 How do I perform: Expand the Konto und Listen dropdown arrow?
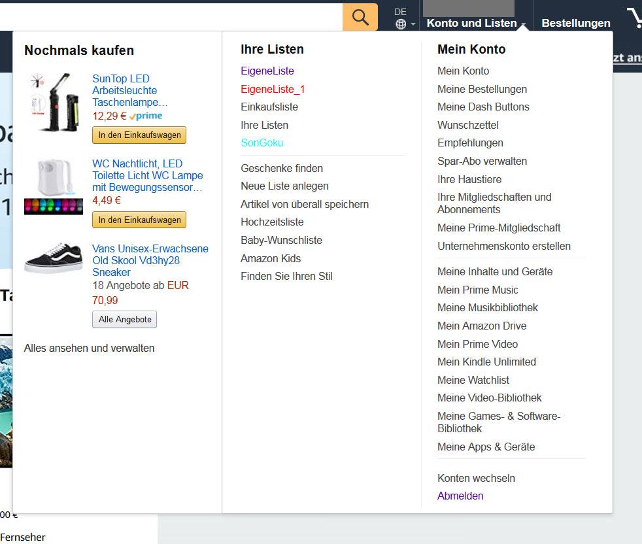[524, 24]
